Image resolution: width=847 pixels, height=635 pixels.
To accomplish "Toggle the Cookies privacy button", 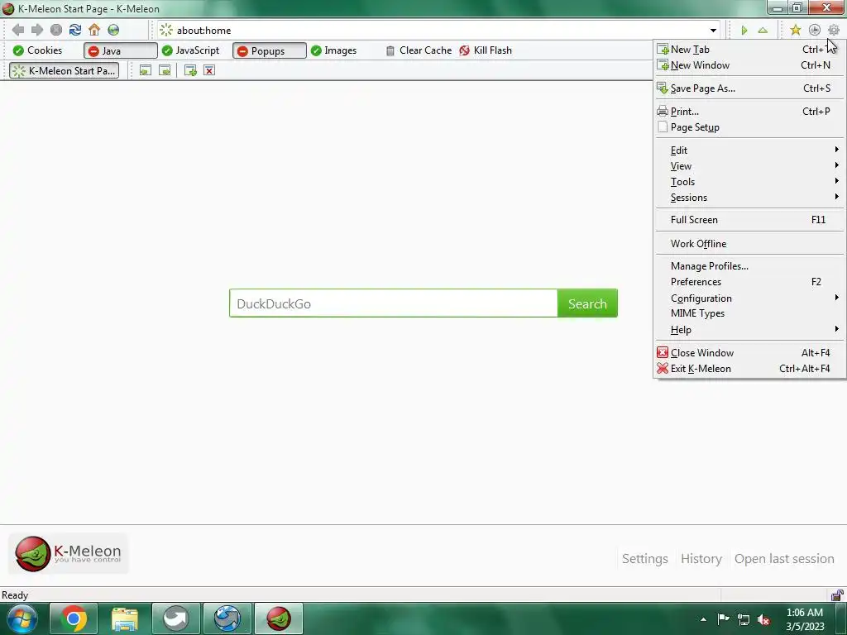I will tap(38, 50).
